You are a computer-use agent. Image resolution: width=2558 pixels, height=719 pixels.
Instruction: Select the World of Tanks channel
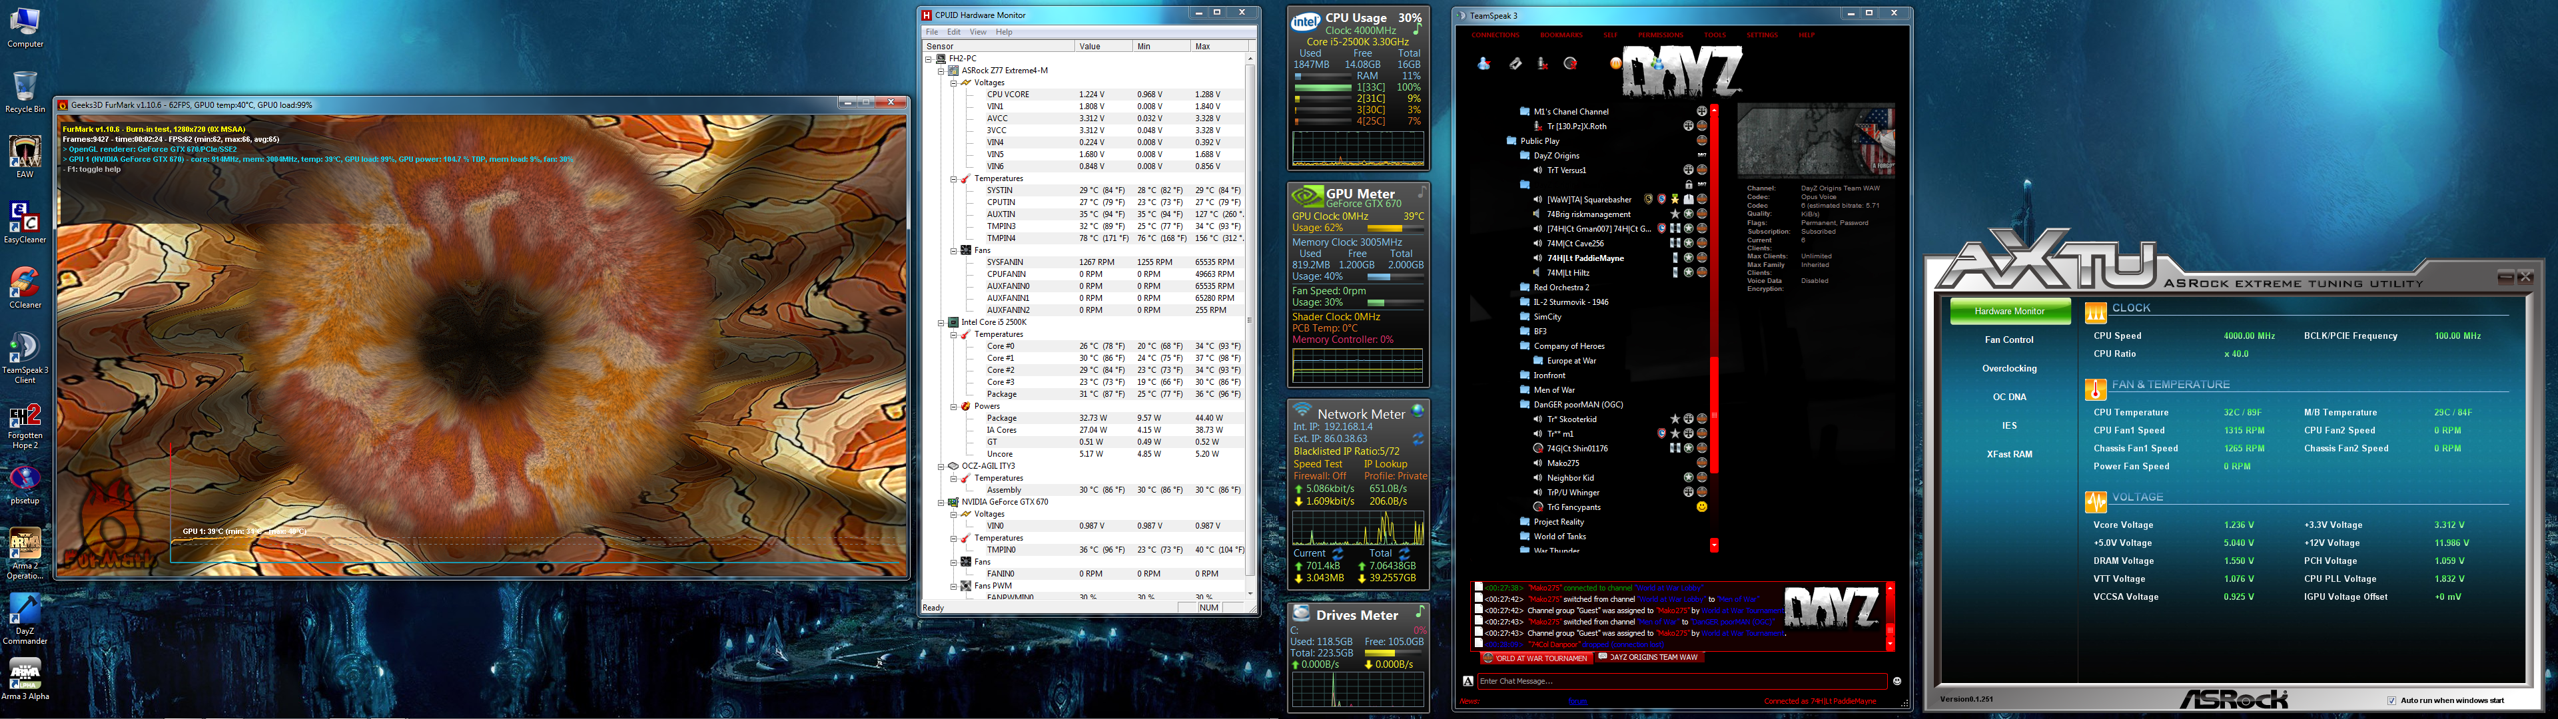click(x=1559, y=537)
